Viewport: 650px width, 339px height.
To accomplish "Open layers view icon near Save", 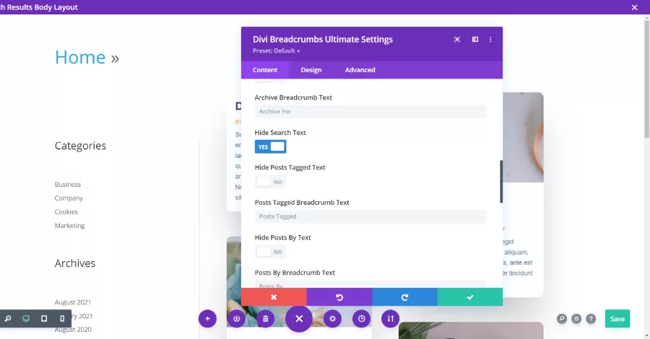I will [576, 319].
